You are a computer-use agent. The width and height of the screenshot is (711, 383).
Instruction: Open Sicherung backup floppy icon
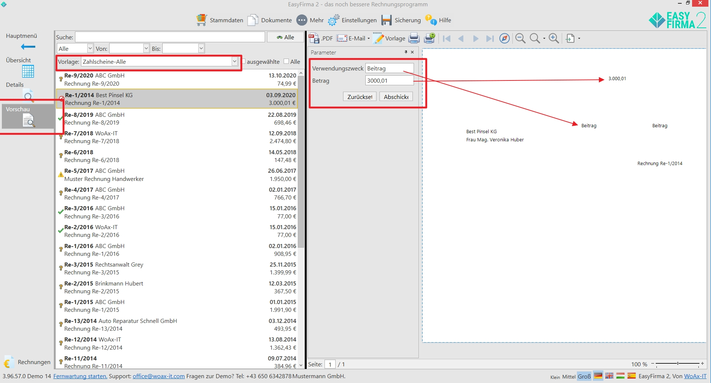(387, 20)
